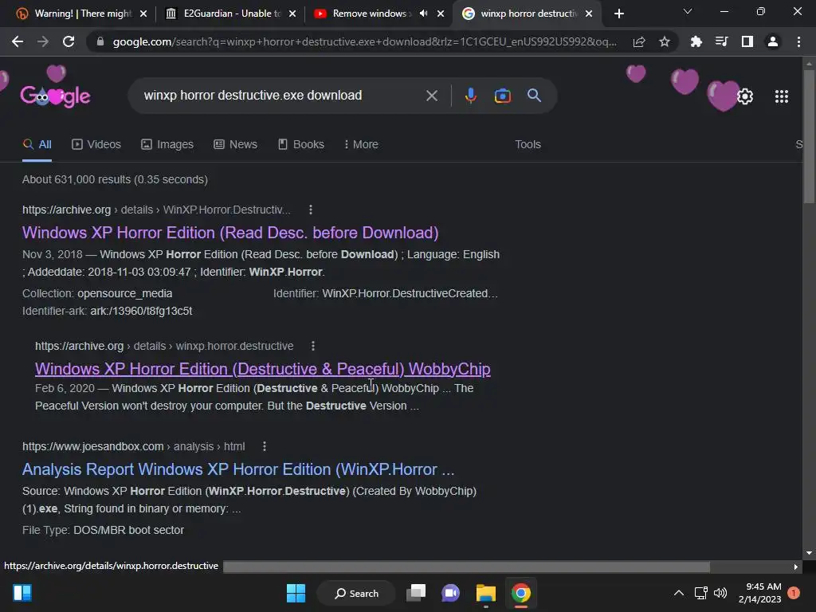
Task: Select the Images results tab
Action: coord(167,144)
